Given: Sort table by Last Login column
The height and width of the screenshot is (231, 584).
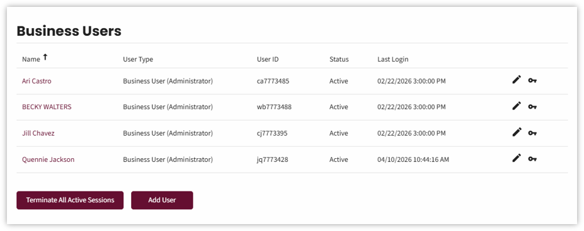Looking at the screenshot, I should tap(392, 59).
